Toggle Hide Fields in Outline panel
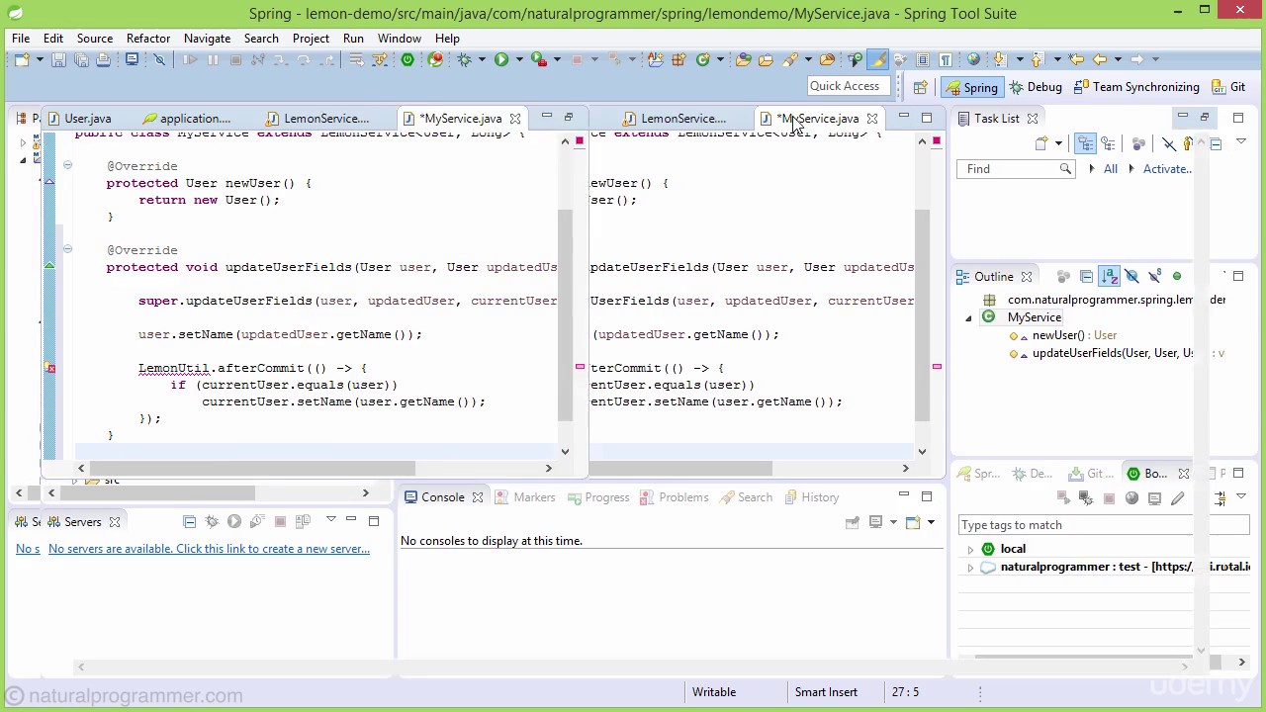The height and width of the screenshot is (712, 1266). (x=1132, y=277)
